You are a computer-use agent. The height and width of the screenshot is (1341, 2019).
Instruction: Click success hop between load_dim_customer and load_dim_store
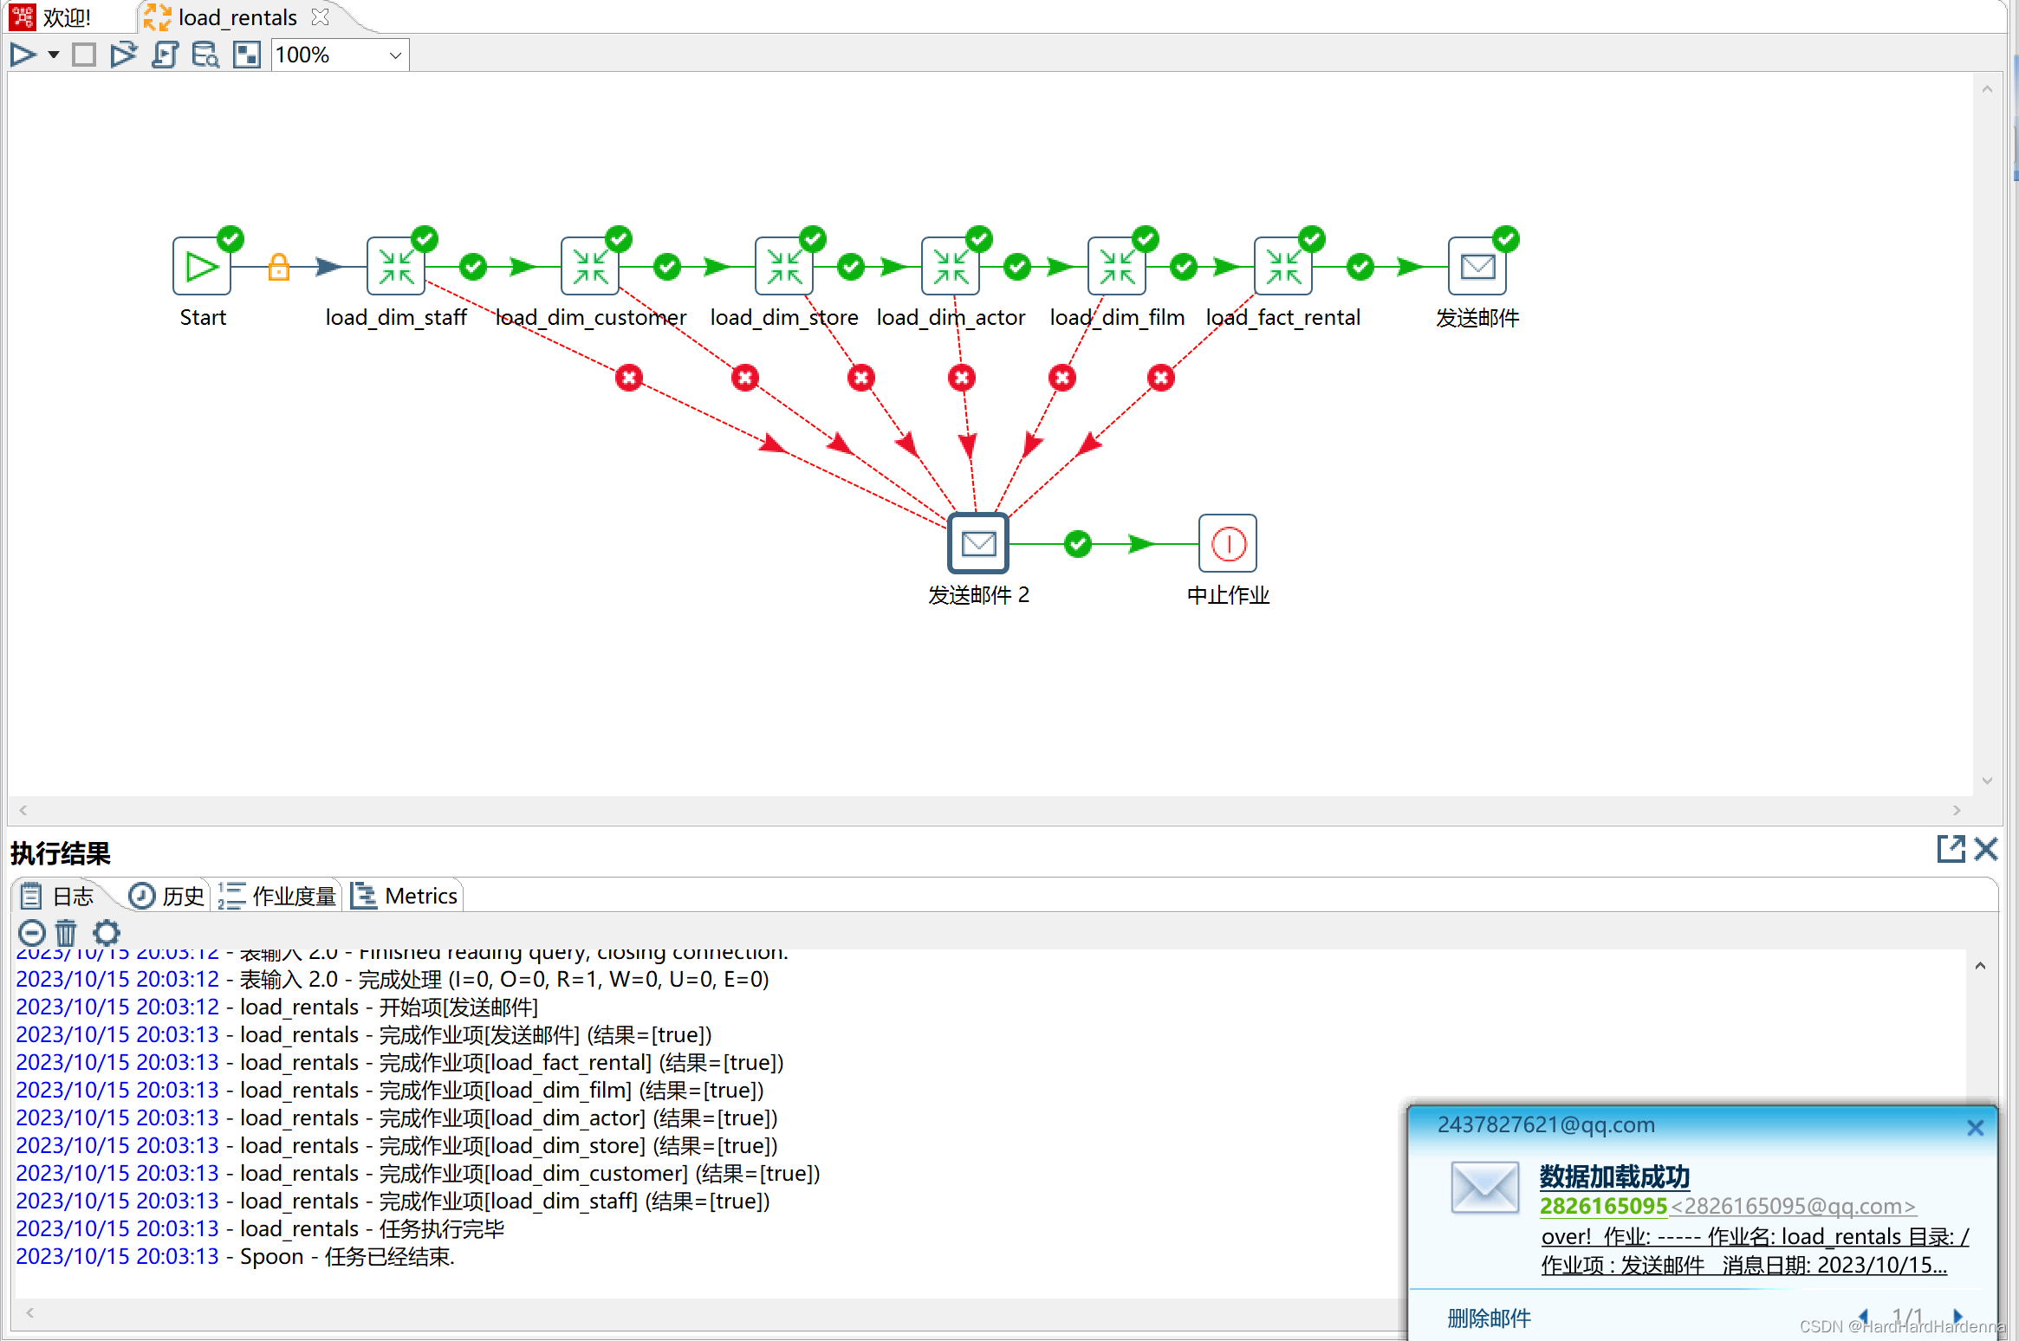click(667, 267)
